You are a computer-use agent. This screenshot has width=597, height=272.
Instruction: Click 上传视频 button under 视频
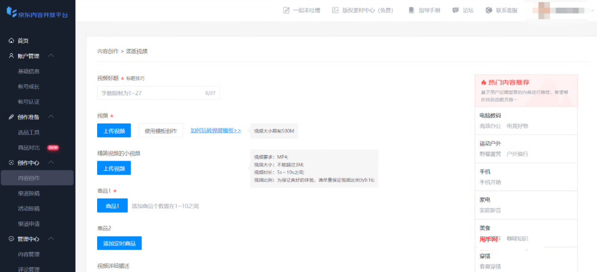114,131
